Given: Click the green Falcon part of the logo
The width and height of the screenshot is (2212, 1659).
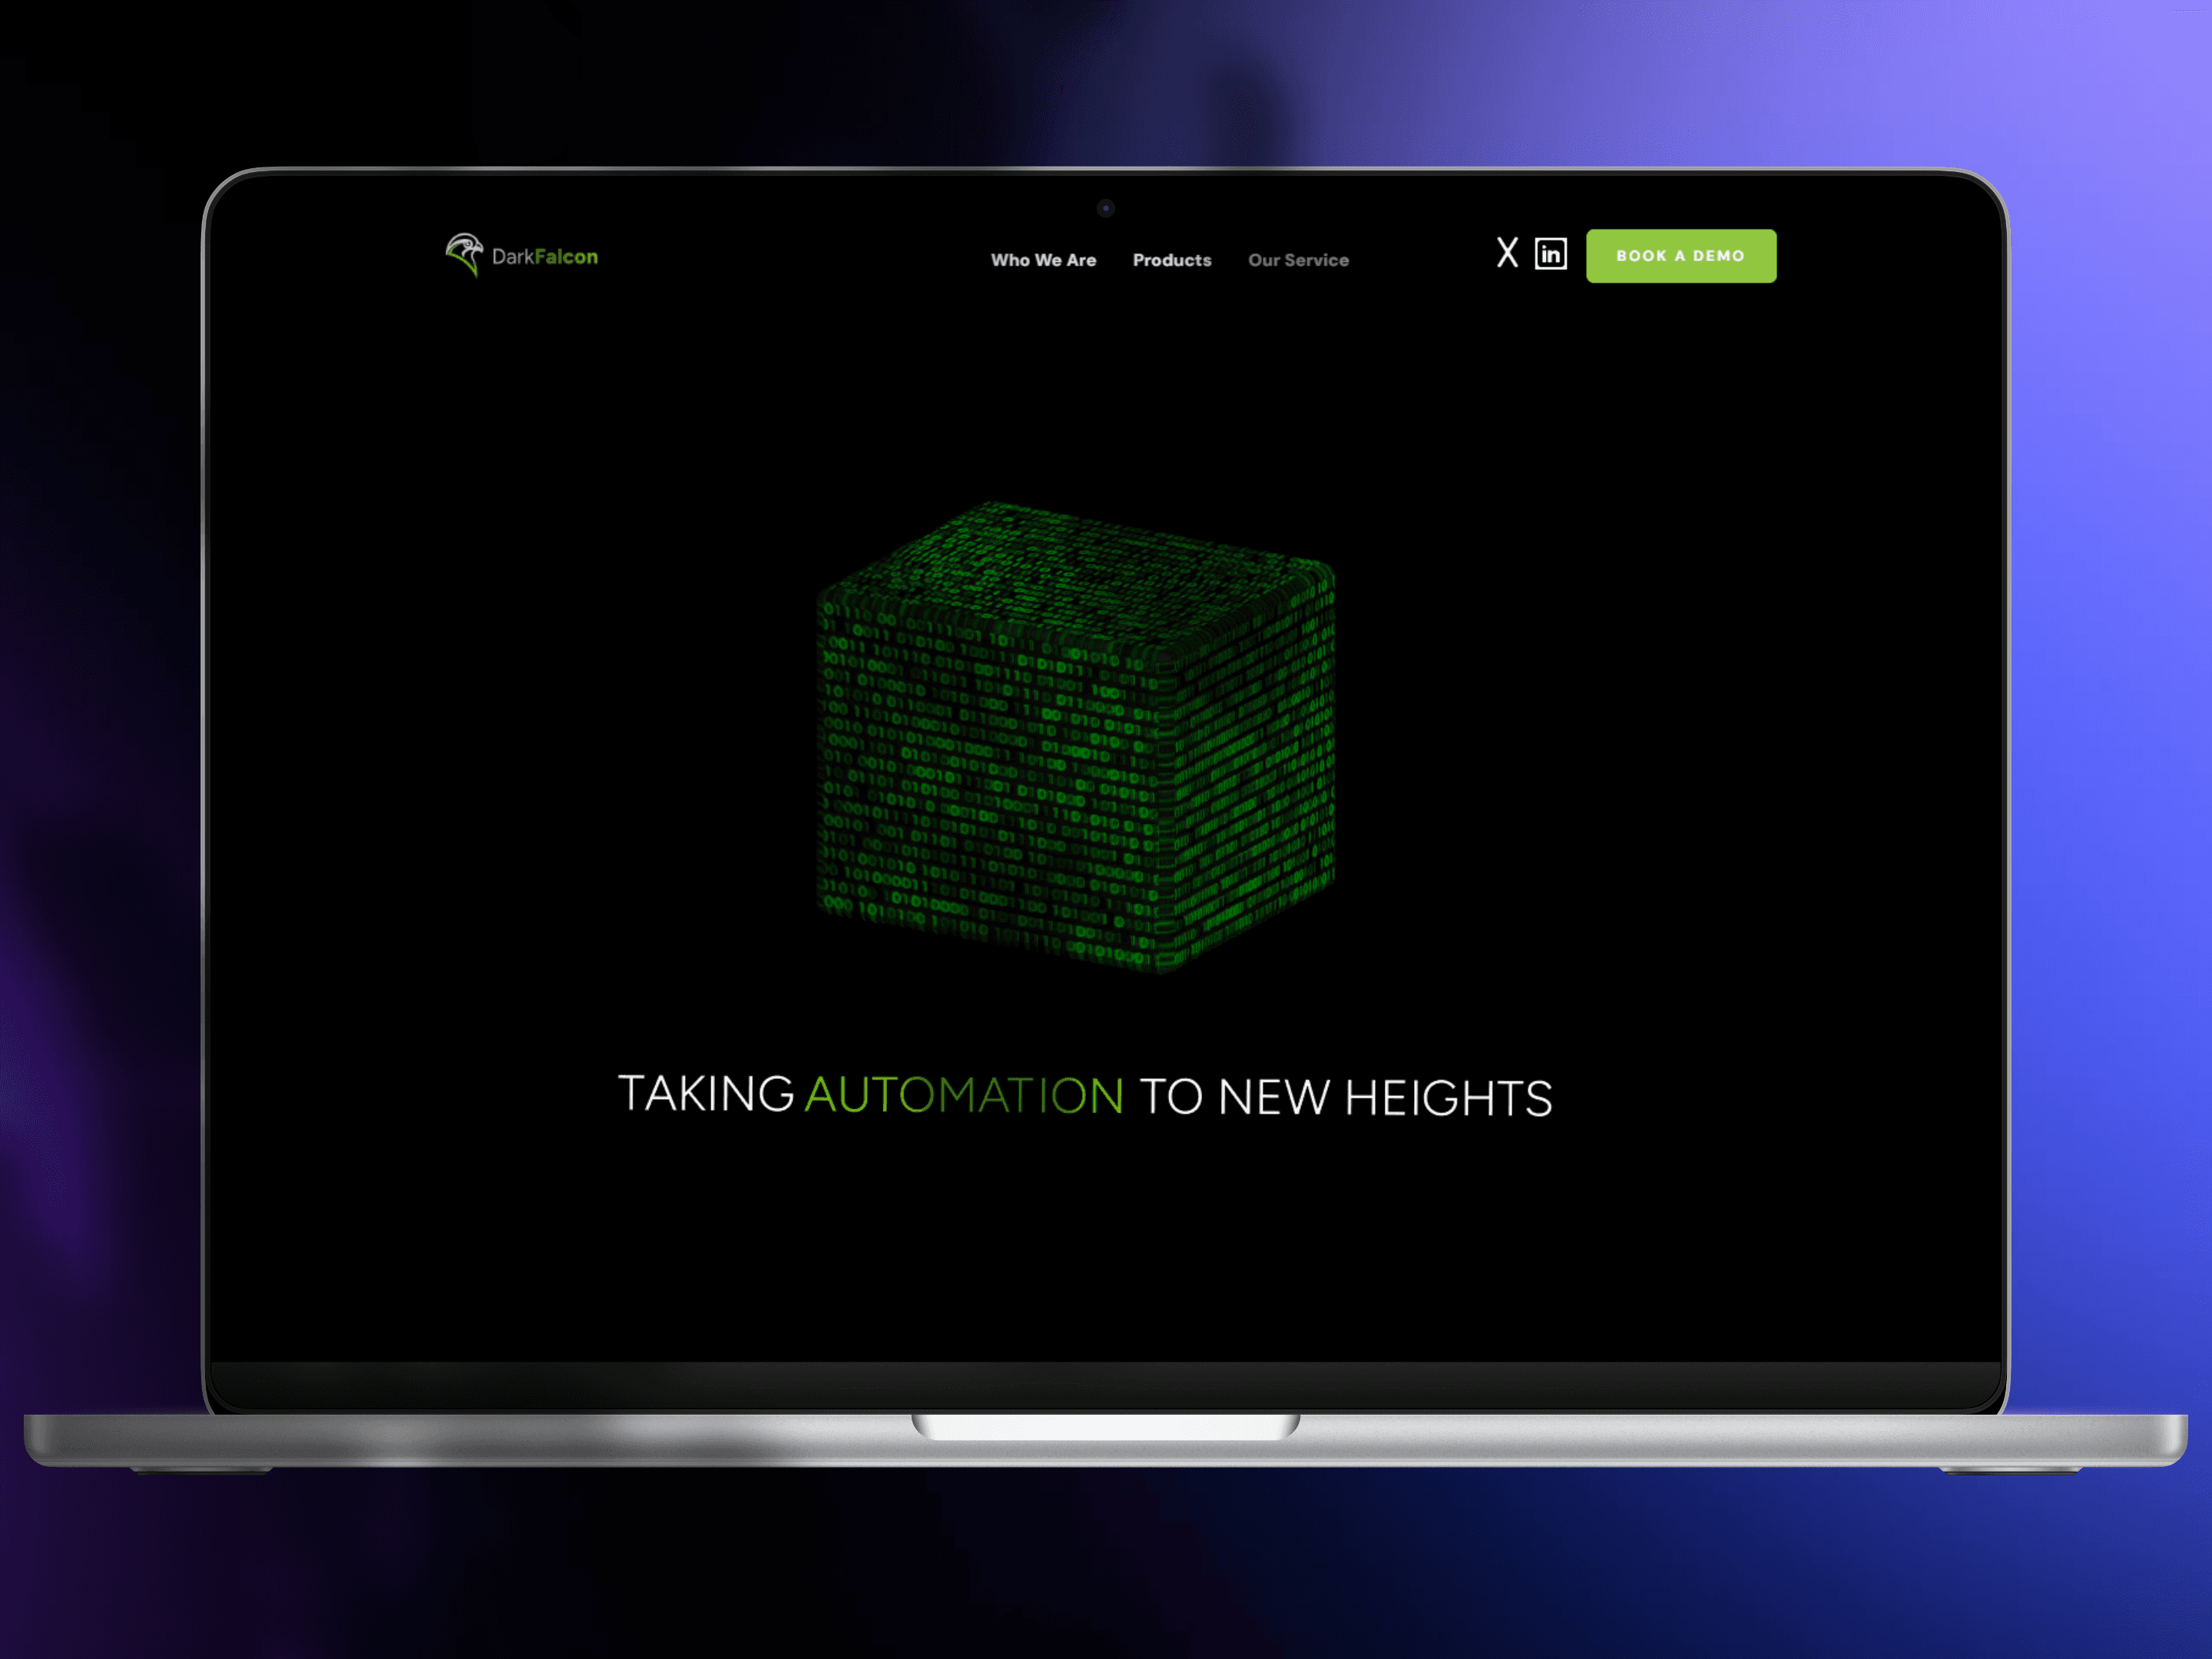Looking at the screenshot, I should (566, 257).
